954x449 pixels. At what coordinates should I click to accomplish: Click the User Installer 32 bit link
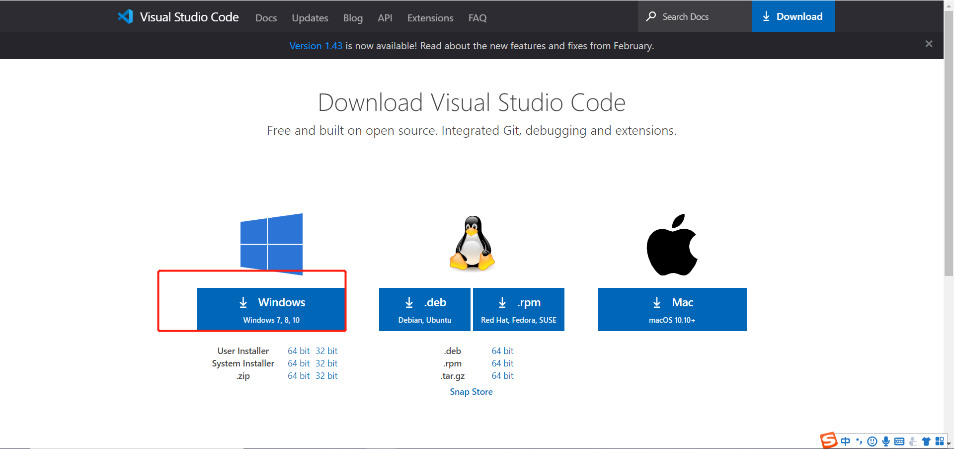coord(326,351)
